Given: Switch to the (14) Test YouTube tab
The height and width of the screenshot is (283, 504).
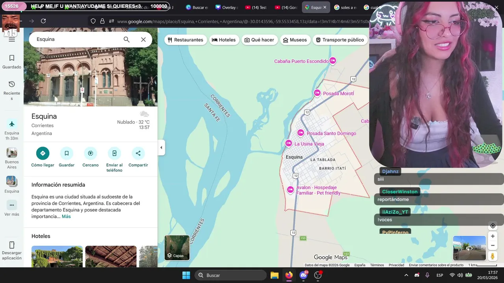Looking at the screenshot, I should [x=256, y=7].
